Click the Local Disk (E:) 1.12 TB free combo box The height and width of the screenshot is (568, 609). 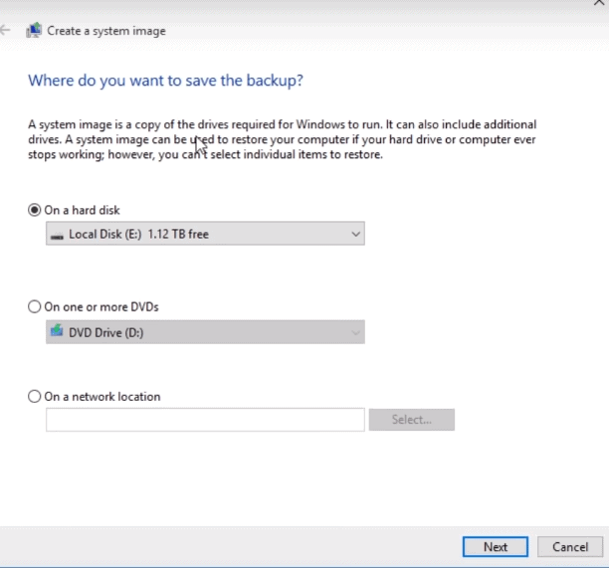pos(205,234)
